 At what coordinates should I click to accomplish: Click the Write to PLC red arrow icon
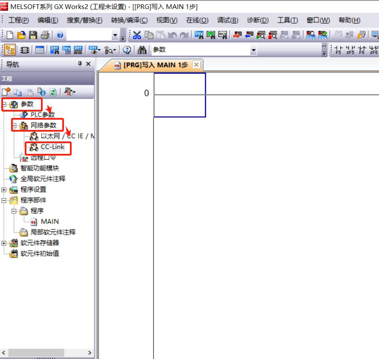237,35
